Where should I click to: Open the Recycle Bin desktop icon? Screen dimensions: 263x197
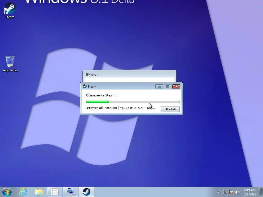coord(10,64)
